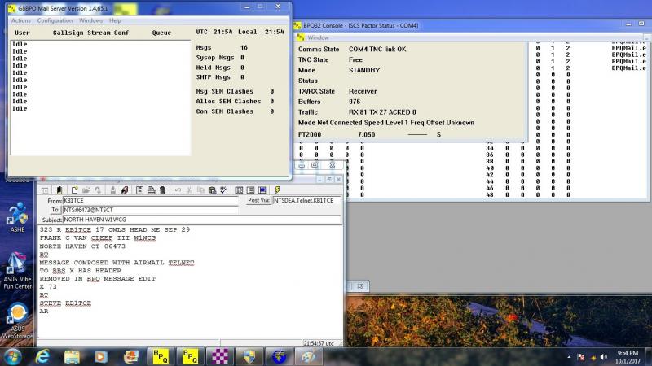Image resolution: width=652 pixels, height=366 pixels.
Task: Click the save disk icon in Airmail toolbar
Action: click(139, 190)
